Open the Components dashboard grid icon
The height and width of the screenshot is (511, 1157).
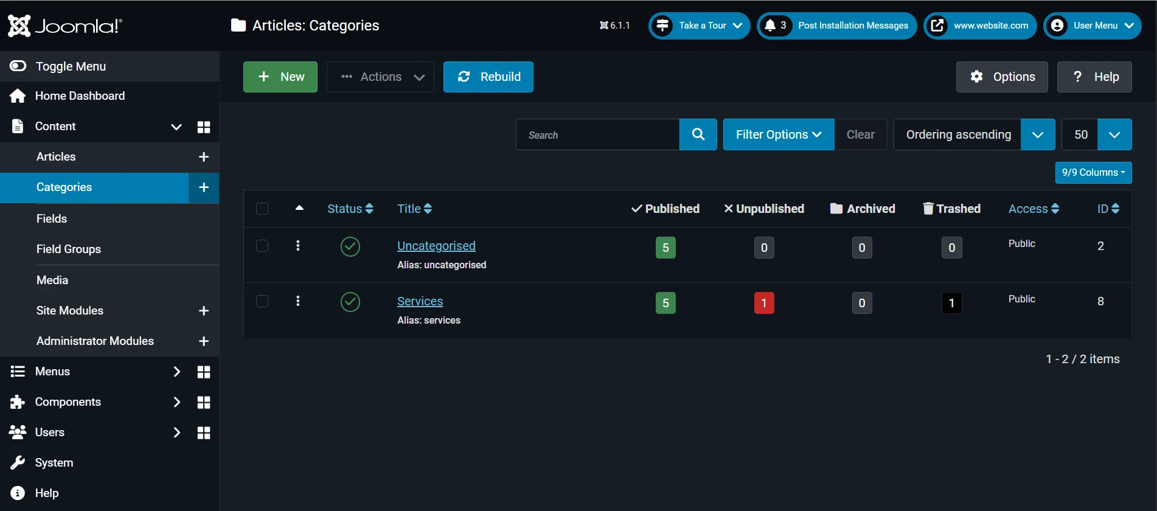coord(204,402)
